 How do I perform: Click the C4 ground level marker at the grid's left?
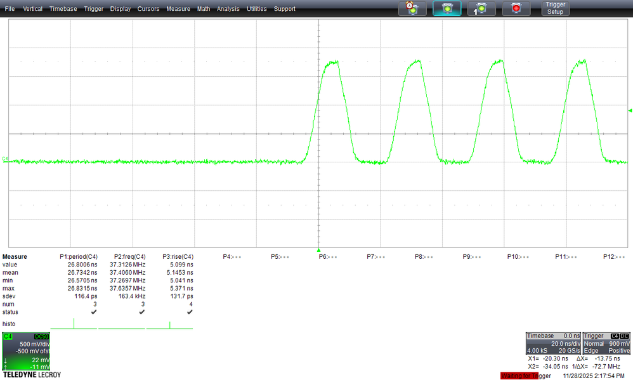(5, 159)
